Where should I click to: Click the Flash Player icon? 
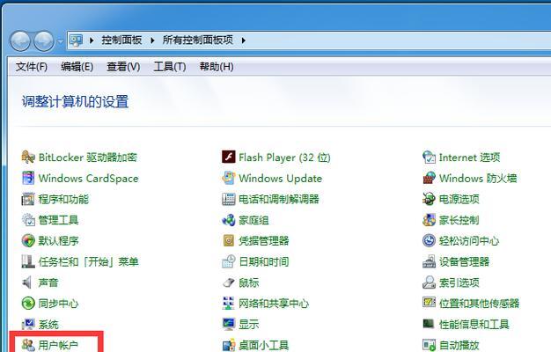pos(229,157)
